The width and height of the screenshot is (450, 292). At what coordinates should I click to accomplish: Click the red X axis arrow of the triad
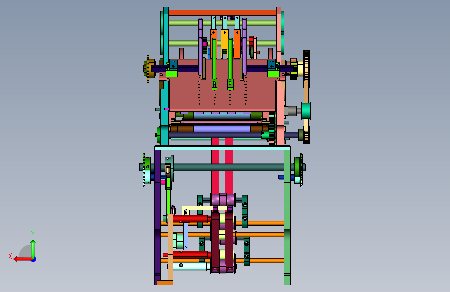click(22, 259)
